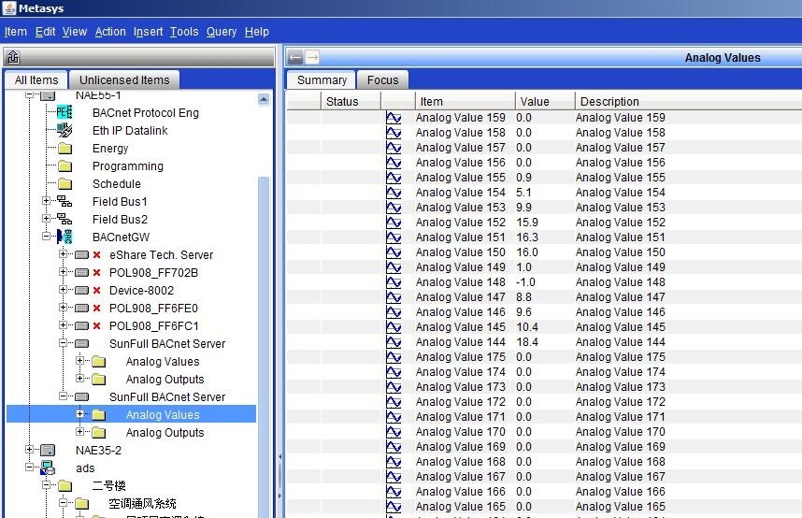Click the offline X on Device-8002
The height and width of the screenshot is (518, 802).
click(x=96, y=290)
